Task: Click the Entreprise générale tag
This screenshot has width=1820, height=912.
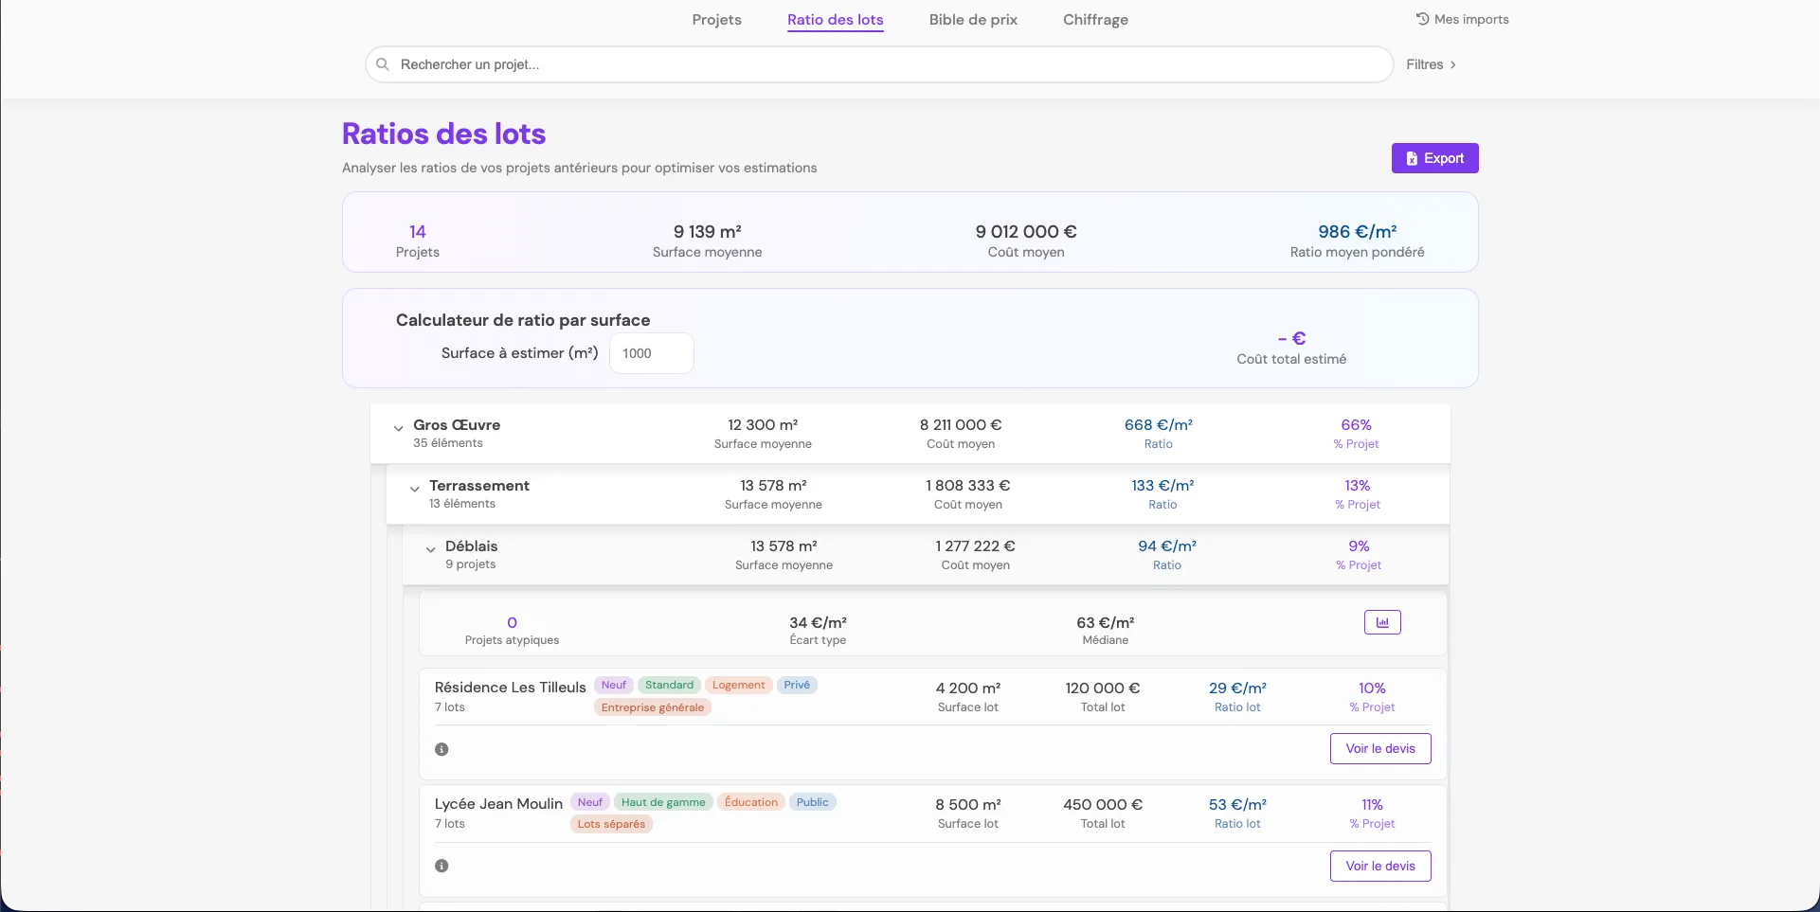Action: (x=653, y=707)
